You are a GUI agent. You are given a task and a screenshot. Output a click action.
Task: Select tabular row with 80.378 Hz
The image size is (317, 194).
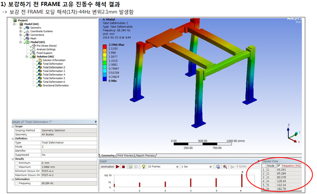click(281, 177)
